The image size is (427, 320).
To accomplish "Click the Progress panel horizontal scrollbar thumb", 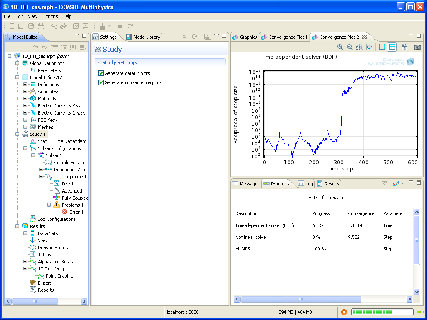I will (x=301, y=299).
